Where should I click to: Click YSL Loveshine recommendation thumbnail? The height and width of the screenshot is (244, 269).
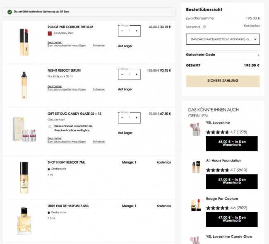click(196, 129)
